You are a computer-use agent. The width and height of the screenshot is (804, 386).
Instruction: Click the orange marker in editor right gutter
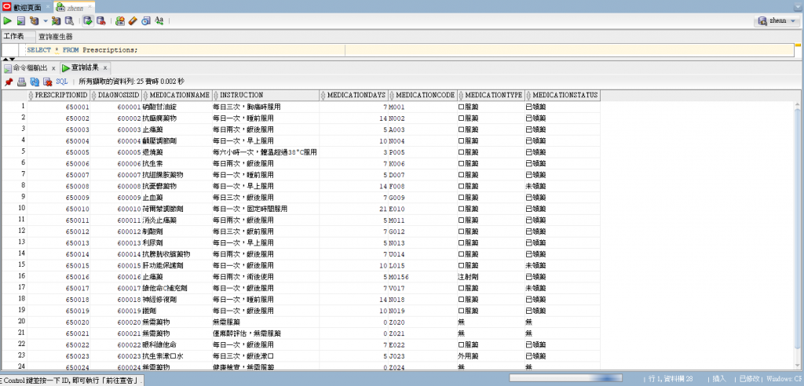(x=798, y=45)
